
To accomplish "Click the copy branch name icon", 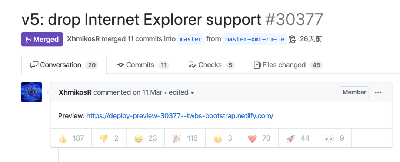I will tap(292, 39).
